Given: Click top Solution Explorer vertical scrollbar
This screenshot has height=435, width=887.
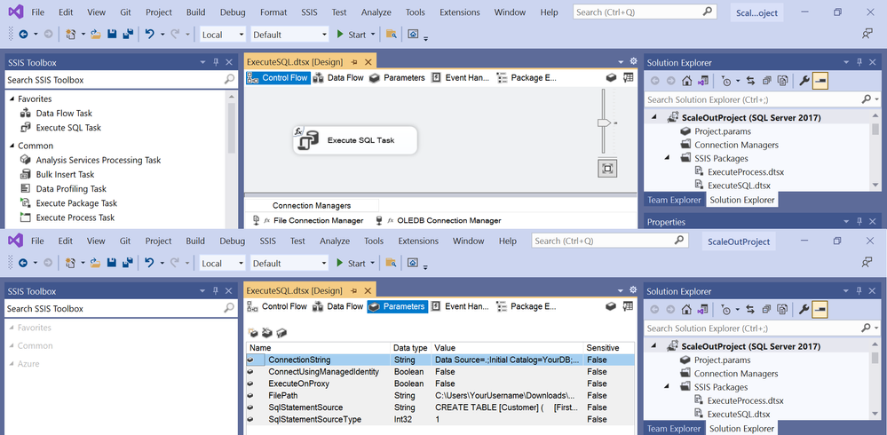Looking at the screenshot, I should (875, 150).
